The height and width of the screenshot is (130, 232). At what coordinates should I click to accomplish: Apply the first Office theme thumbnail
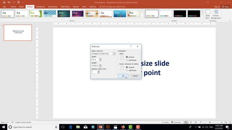[8, 14]
